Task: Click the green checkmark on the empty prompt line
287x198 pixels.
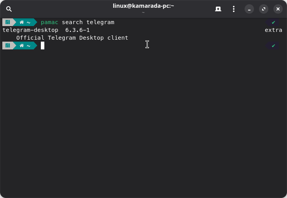Action: [x=273, y=46]
